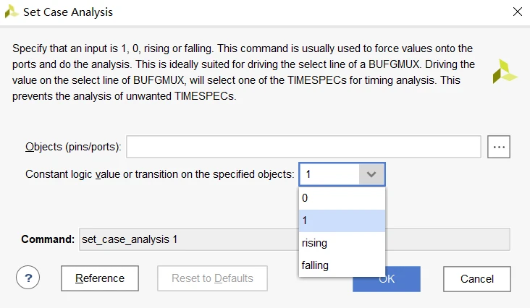Pick the rising transition option
This screenshot has width=530, height=308.
coord(342,243)
